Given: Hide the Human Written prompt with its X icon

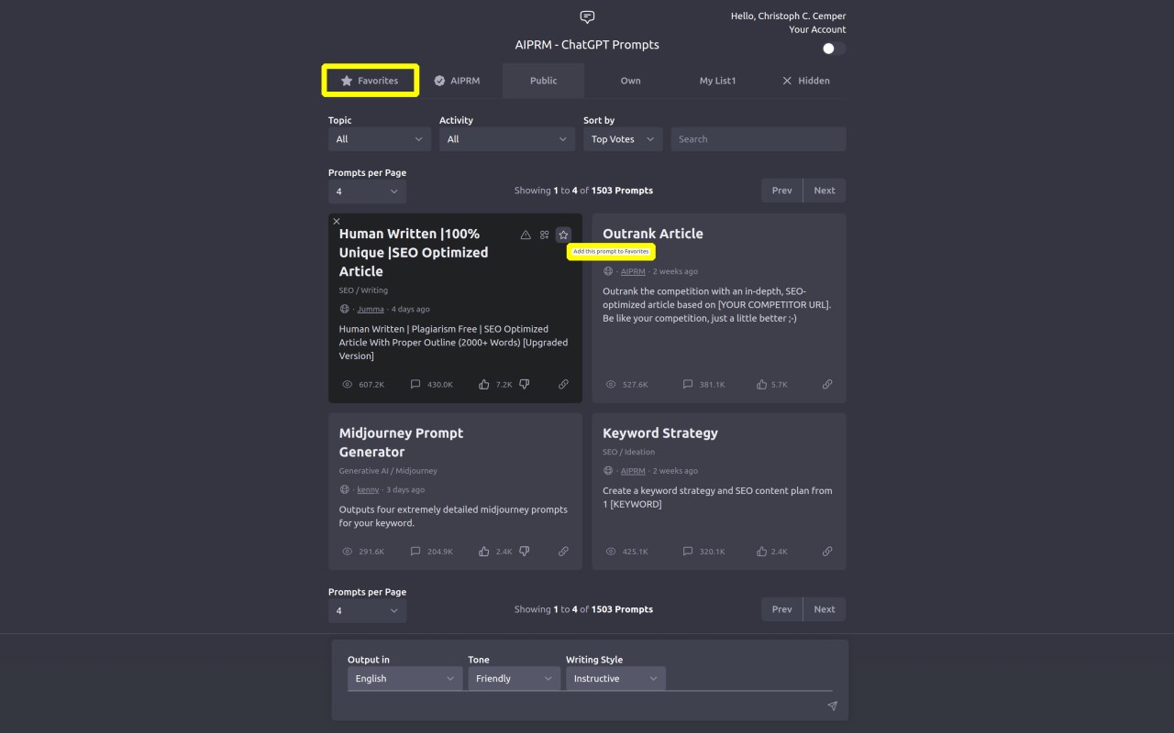Looking at the screenshot, I should point(337,221).
